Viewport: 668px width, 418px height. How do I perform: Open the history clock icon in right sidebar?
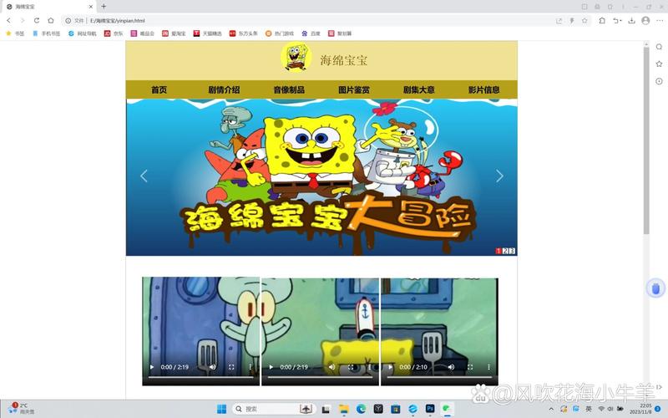(x=659, y=81)
